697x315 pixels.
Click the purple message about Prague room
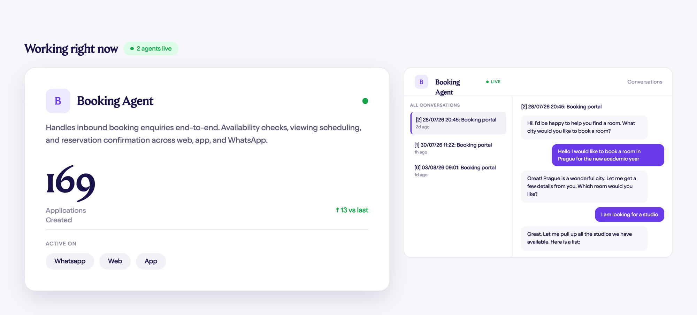pyautogui.click(x=608, y=155)
